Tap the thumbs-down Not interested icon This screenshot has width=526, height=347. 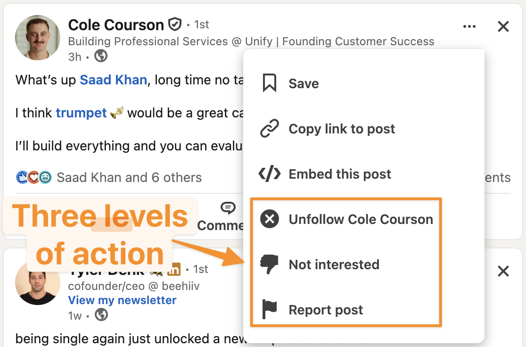269,264
